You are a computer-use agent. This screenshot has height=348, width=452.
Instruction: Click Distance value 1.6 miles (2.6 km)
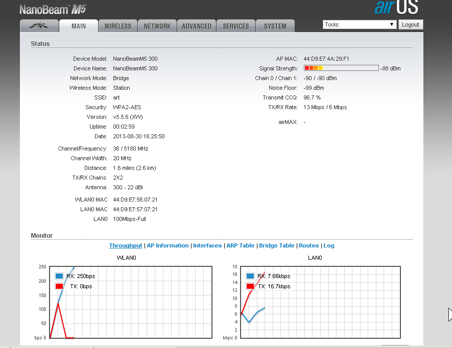click(x=134, y=168)
